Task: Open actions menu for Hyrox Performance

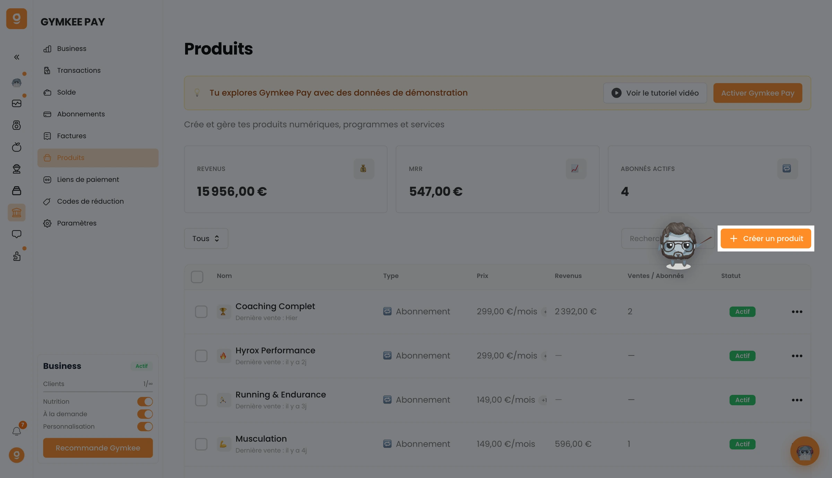Action: (797, 356)
